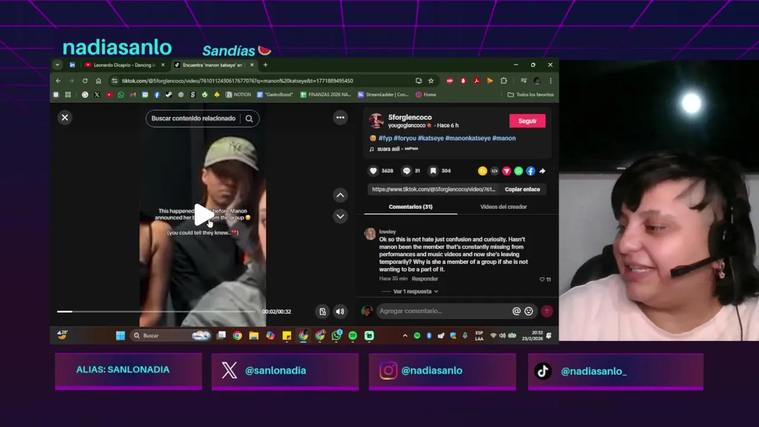Open Spotify from the taskbar
The image size is (759, 427).
[353, 336]
